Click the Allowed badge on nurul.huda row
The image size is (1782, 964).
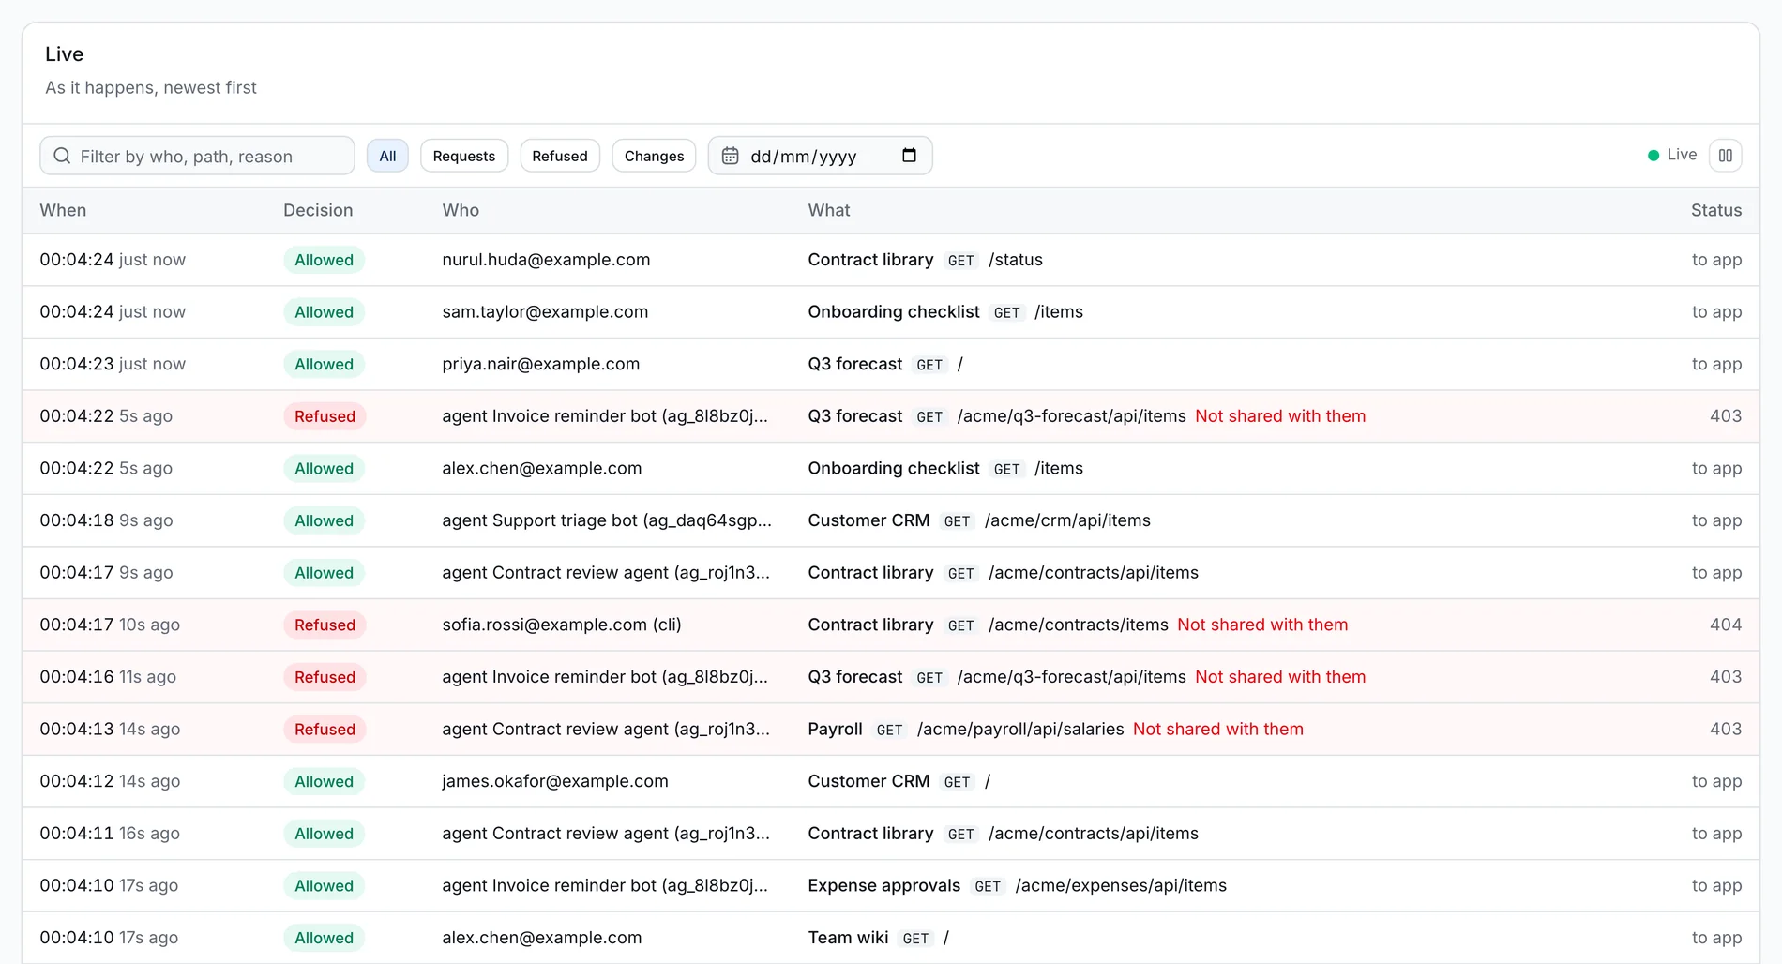tap(324, 260)
